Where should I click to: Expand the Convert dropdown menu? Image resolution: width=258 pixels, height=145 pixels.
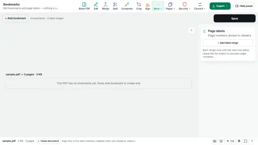(x=200, y=6)
